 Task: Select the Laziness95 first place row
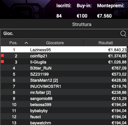pyautogui.click(x=64, y=49)
